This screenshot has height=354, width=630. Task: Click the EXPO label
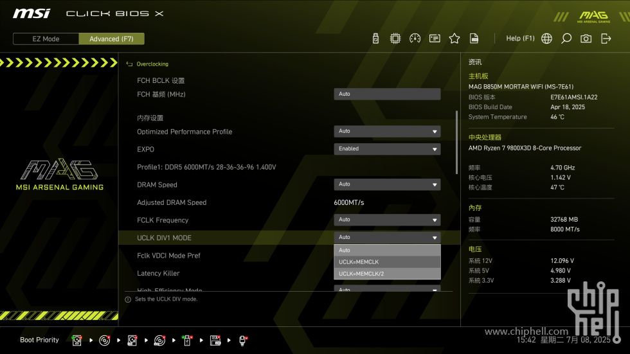(145, 149)
